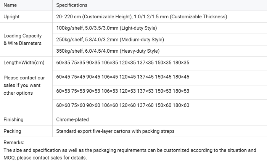
Task: Select the 100kg/shelf Light-duty Style row
Action: [x=106, y=28]
